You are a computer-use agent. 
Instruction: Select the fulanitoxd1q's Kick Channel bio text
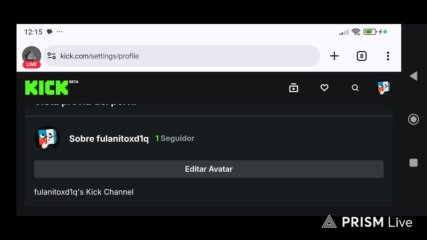click(x=84, y=192)
